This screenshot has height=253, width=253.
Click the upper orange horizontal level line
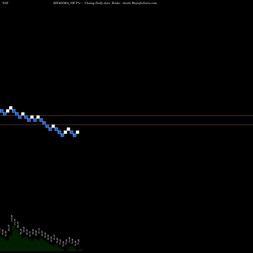pyautogui.click(x=126, y=115)
